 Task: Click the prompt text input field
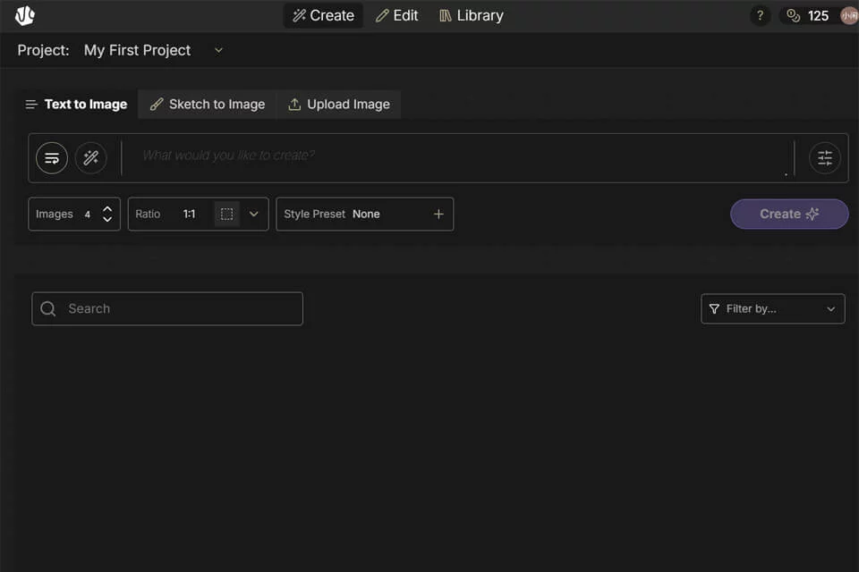click(457, 156)
